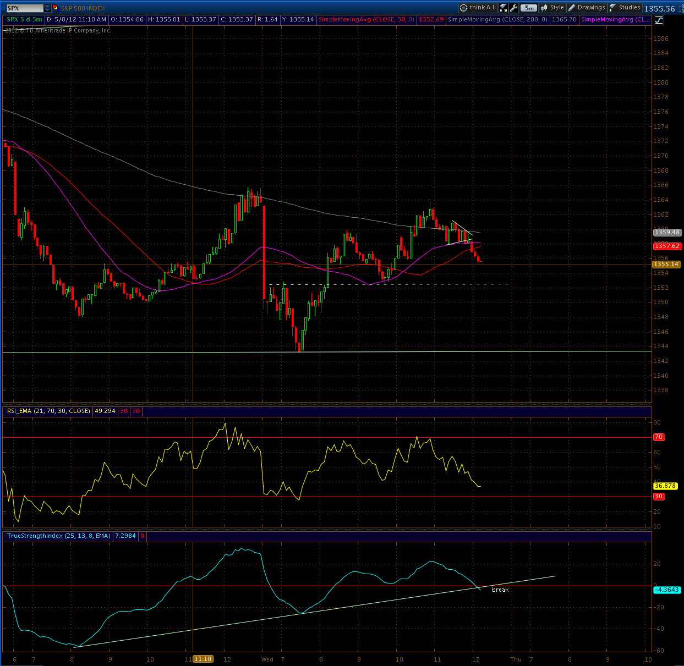Click the last price 1355.56 readout
The height and width of the screenshot is (666, 684).
(x=659, y=8)
